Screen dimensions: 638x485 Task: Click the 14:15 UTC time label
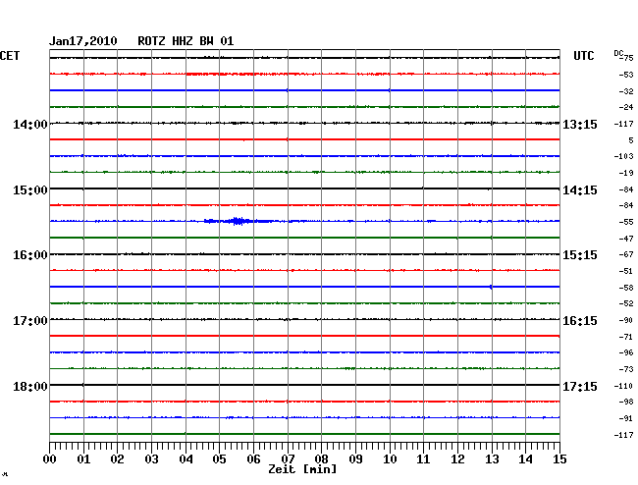pos(580,190)
